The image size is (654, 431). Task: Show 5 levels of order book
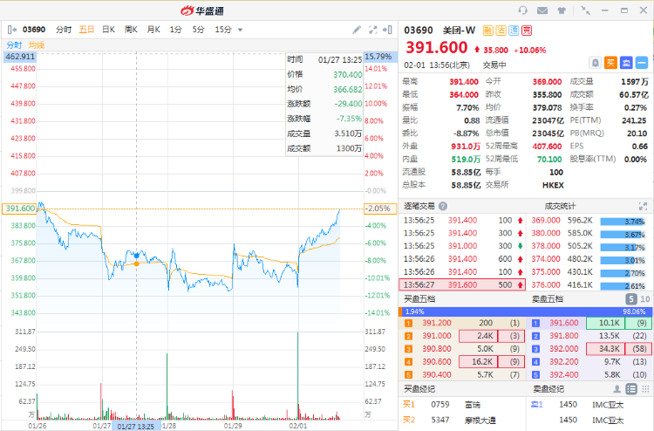[x=631, y=299]
